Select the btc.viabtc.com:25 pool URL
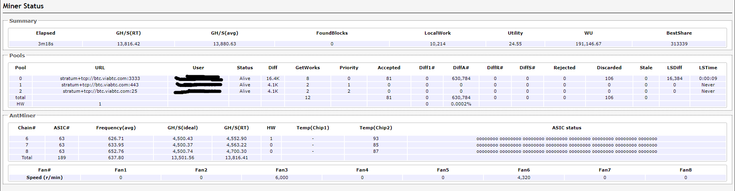 point(100,91)
